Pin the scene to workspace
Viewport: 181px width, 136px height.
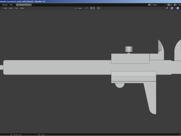pyautogui.click(x=166, y=5)
